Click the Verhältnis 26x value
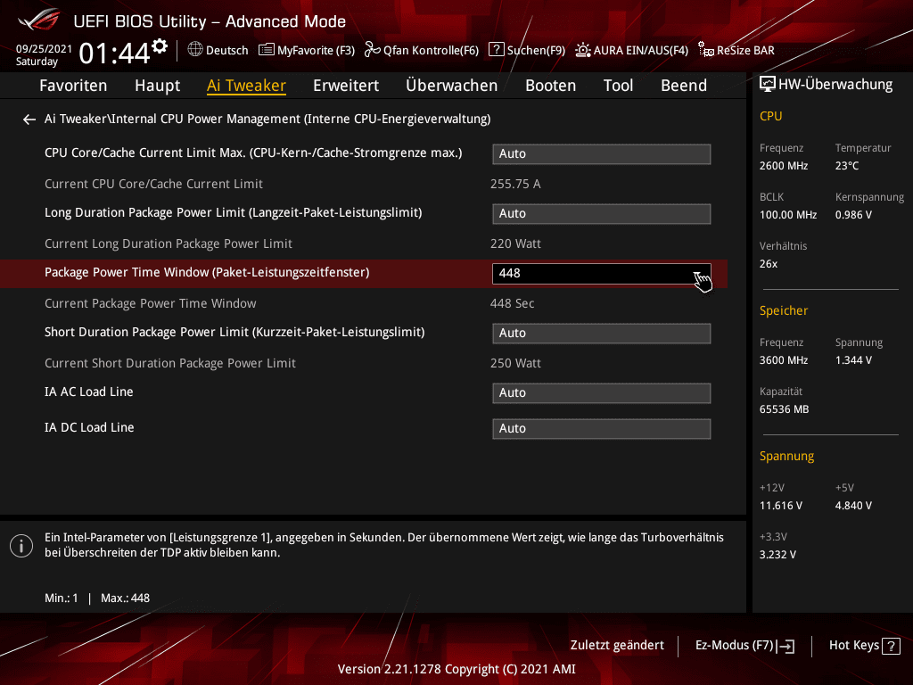 768,264
